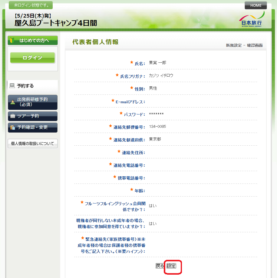
Task: Click the orange star beside 緊急連絡先
Action: pyautogui.click(x=83, y=238)
